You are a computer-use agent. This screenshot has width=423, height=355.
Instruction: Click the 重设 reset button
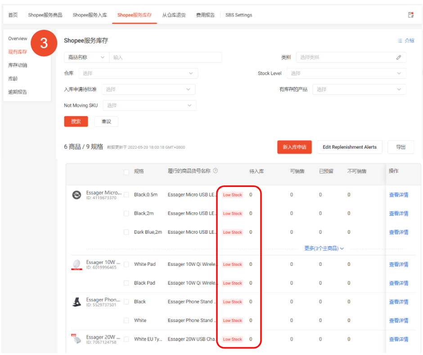[x=106, y=121]
